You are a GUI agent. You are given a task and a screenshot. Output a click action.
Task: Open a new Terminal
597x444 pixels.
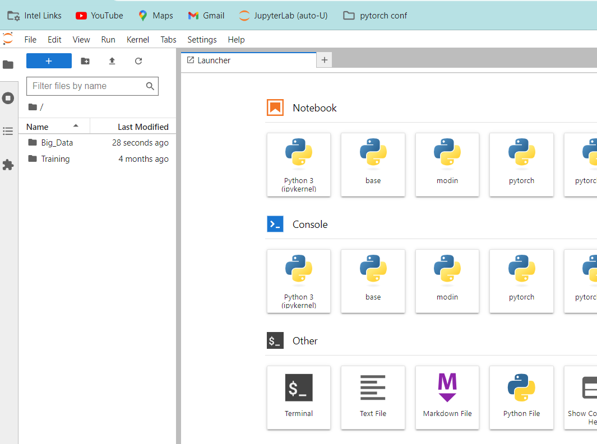tap(298, 398)
